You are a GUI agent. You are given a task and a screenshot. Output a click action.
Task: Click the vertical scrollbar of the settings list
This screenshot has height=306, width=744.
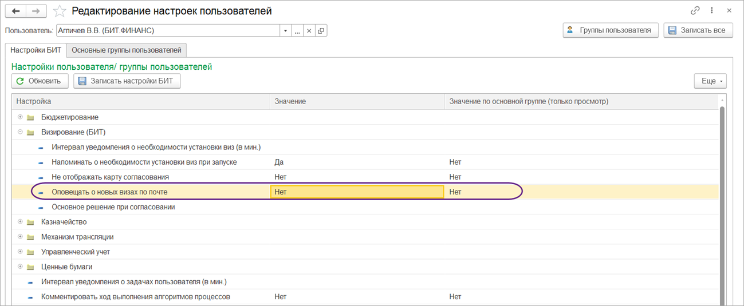tap(722, 200)
